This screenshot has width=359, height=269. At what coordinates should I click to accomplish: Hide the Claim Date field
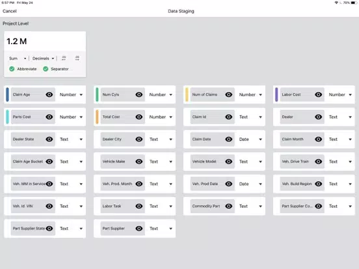pyautogui.click(x=229, y=139)
